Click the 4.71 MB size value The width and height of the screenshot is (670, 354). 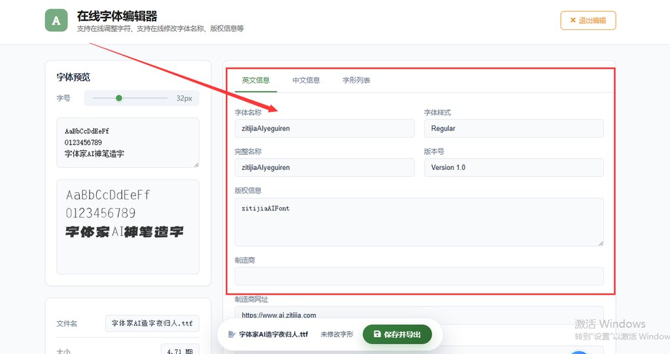180,351
